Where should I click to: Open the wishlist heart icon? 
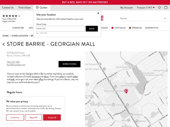pyautogui.click(x=159, y=8)
